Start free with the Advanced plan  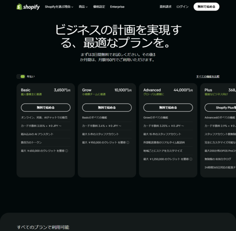click(x=168, y=108)
